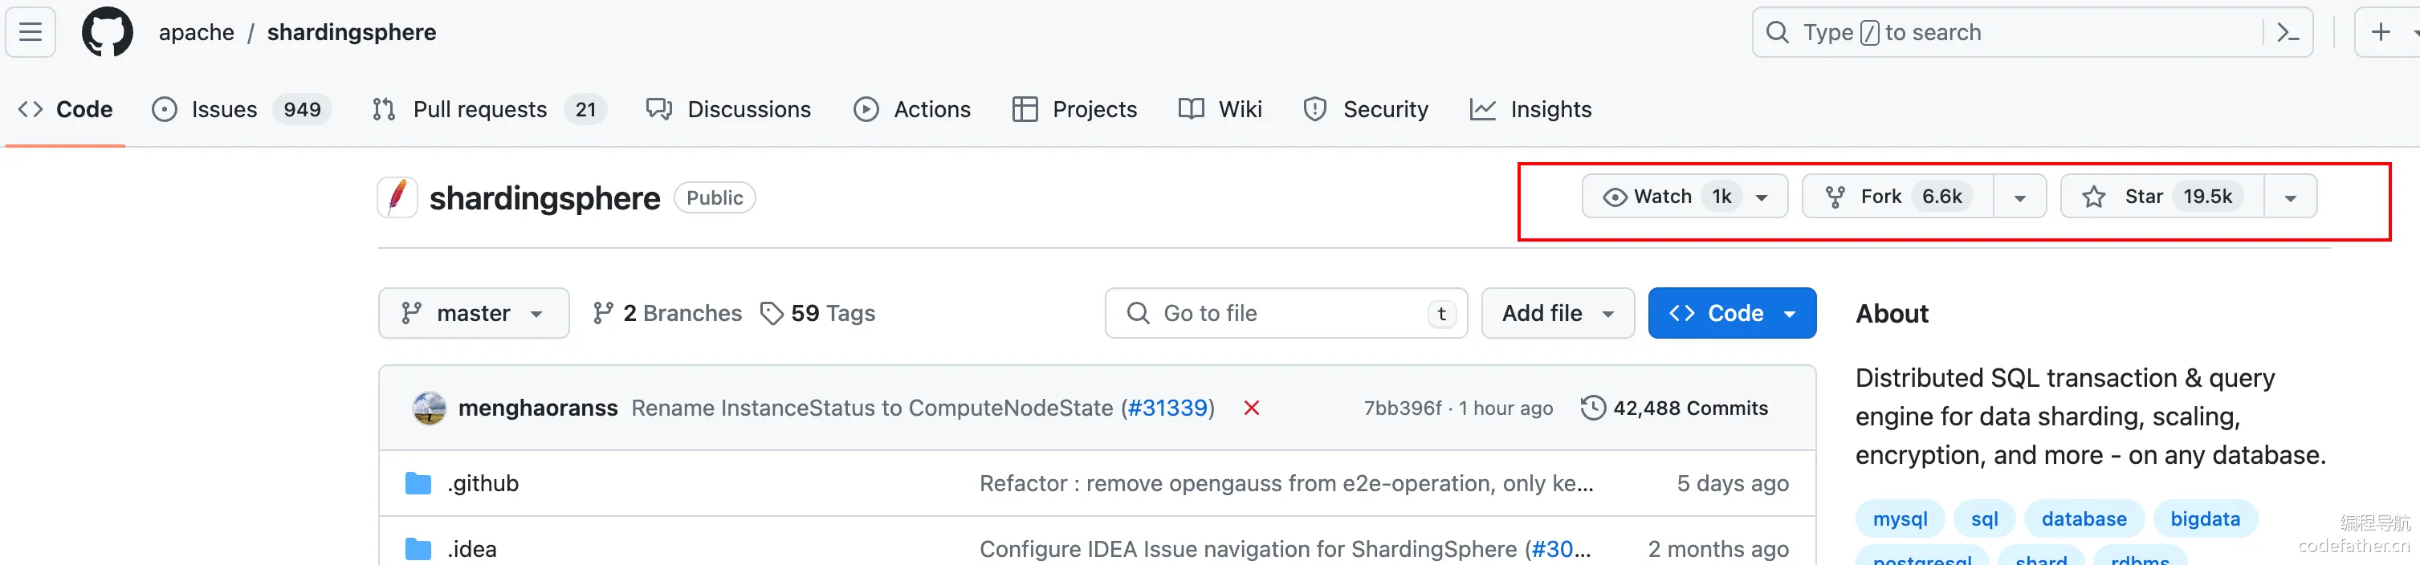The width and height of the screenshot is (2420, 565).
Task: Click the plus create-new icon
Action: pyautogui.click(x=2381, y=32)
